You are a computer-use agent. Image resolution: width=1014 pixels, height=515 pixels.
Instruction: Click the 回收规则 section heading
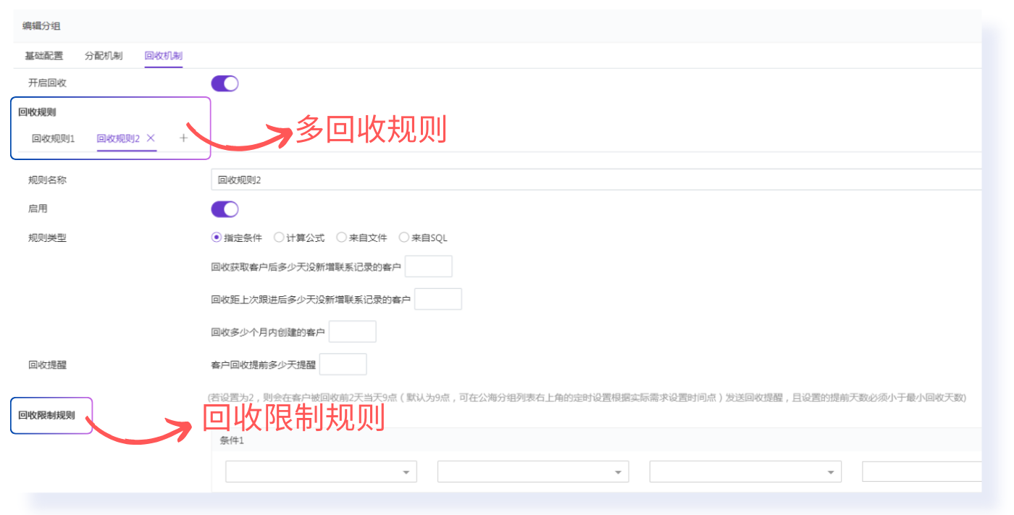click(x=37, y=112)
